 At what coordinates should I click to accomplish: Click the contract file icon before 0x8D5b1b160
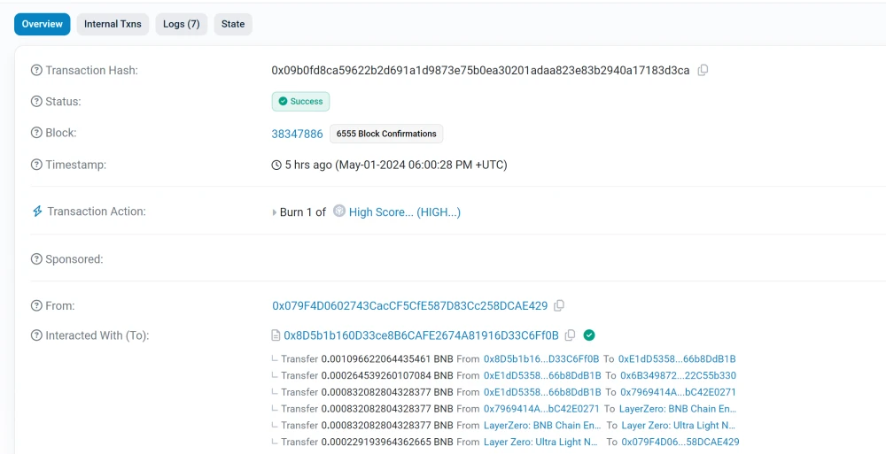pos(276,335)
